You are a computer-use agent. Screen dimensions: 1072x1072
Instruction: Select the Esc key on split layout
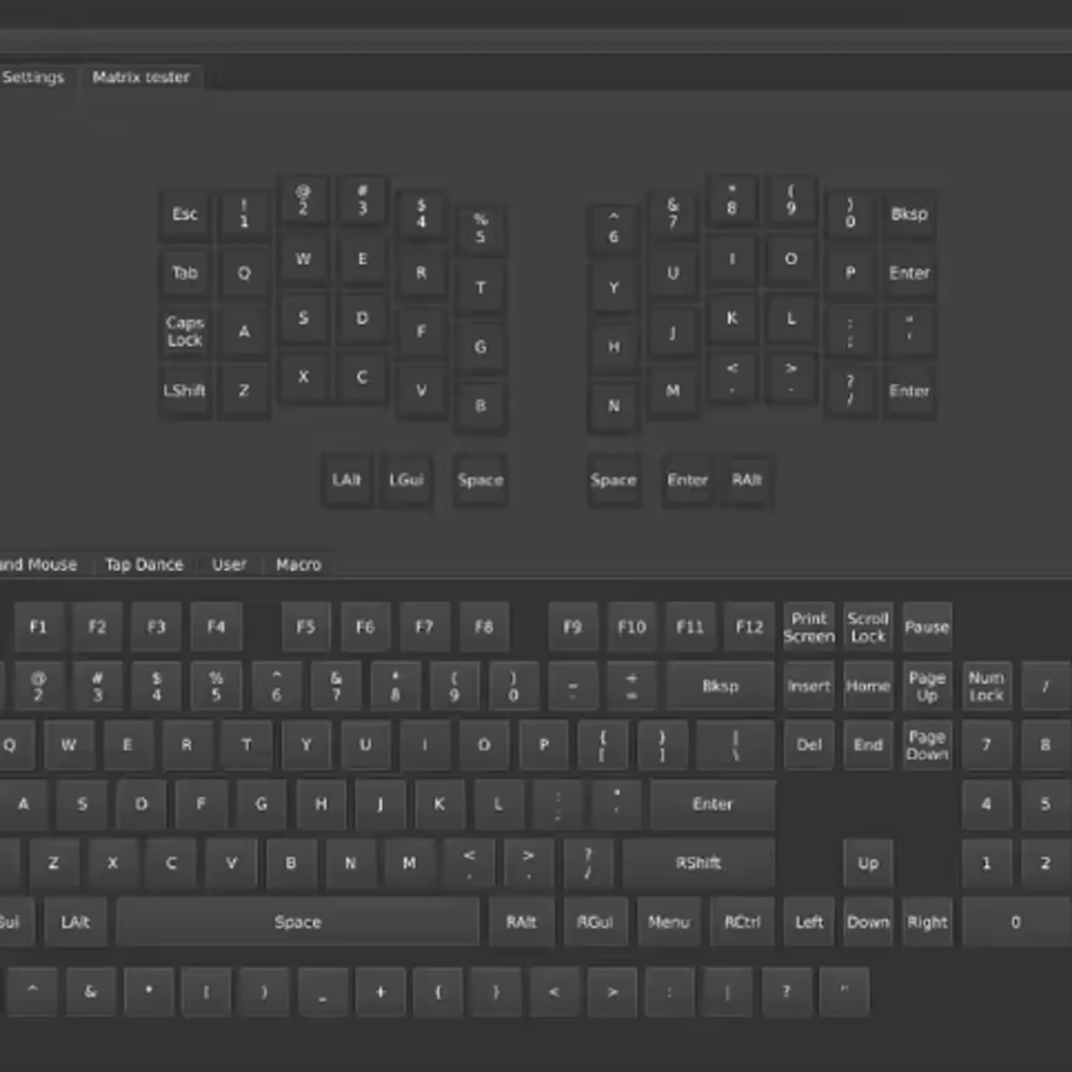[x=185, y=214]
